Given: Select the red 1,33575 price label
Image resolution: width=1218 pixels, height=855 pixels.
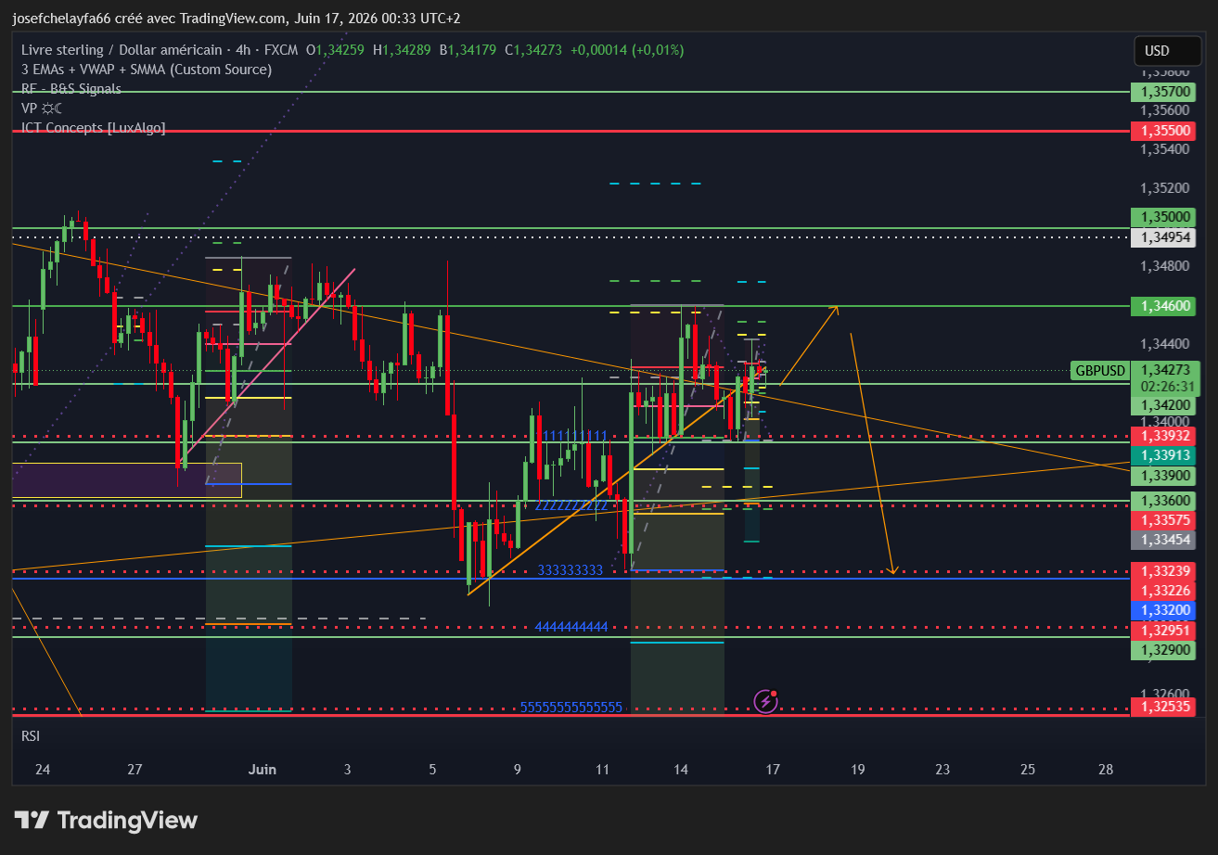Looking at the screenshot, I should (1162, 520).
